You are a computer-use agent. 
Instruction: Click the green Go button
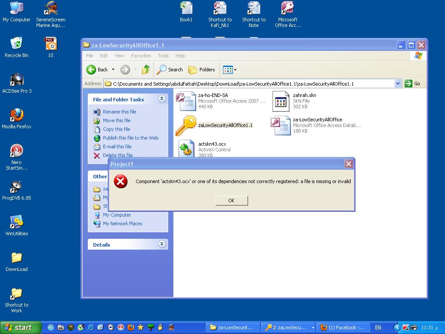(x=413, y=83)
